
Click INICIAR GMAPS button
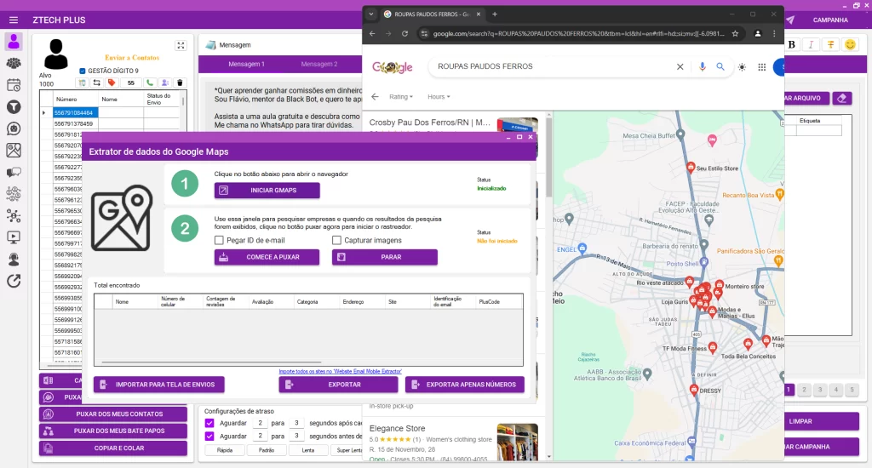point(267,190)
